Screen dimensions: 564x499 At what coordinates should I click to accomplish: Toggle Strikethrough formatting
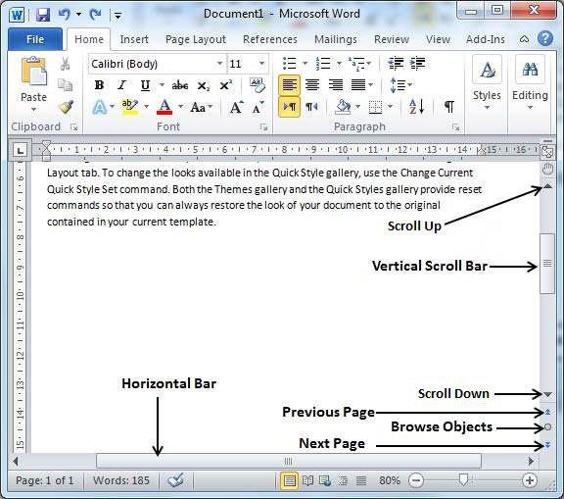180,85
